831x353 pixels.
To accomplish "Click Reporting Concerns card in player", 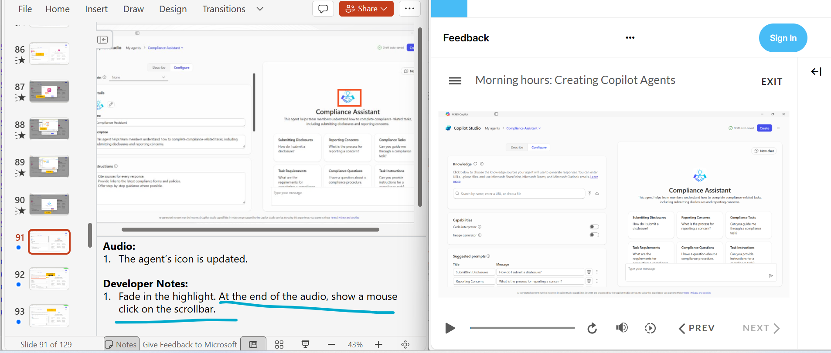I will [700, 225].
